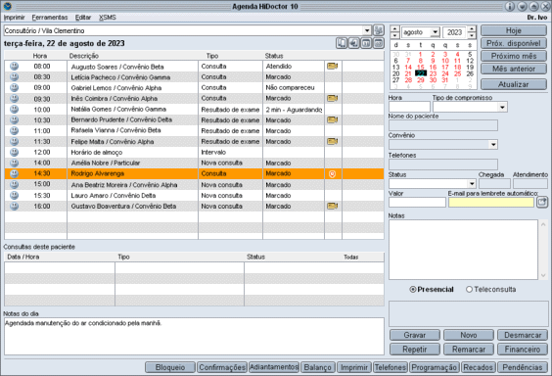Click the Desmarcar button
552x376 pixels.
pyautogui.click(x=523, y=335)
